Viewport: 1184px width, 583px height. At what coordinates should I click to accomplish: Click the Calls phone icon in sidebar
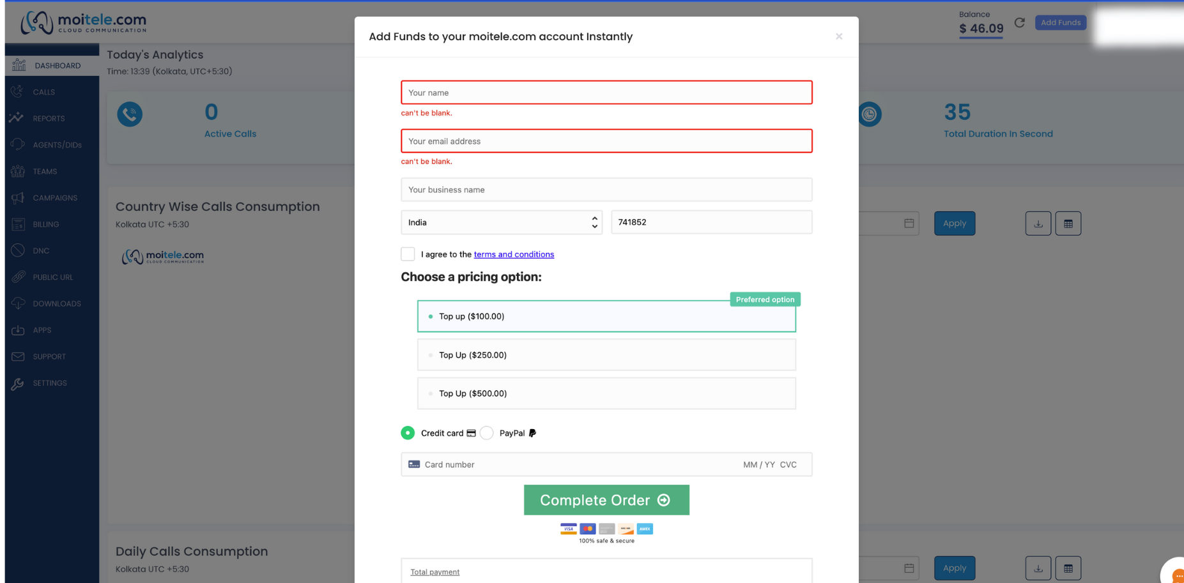click(17, 92)
